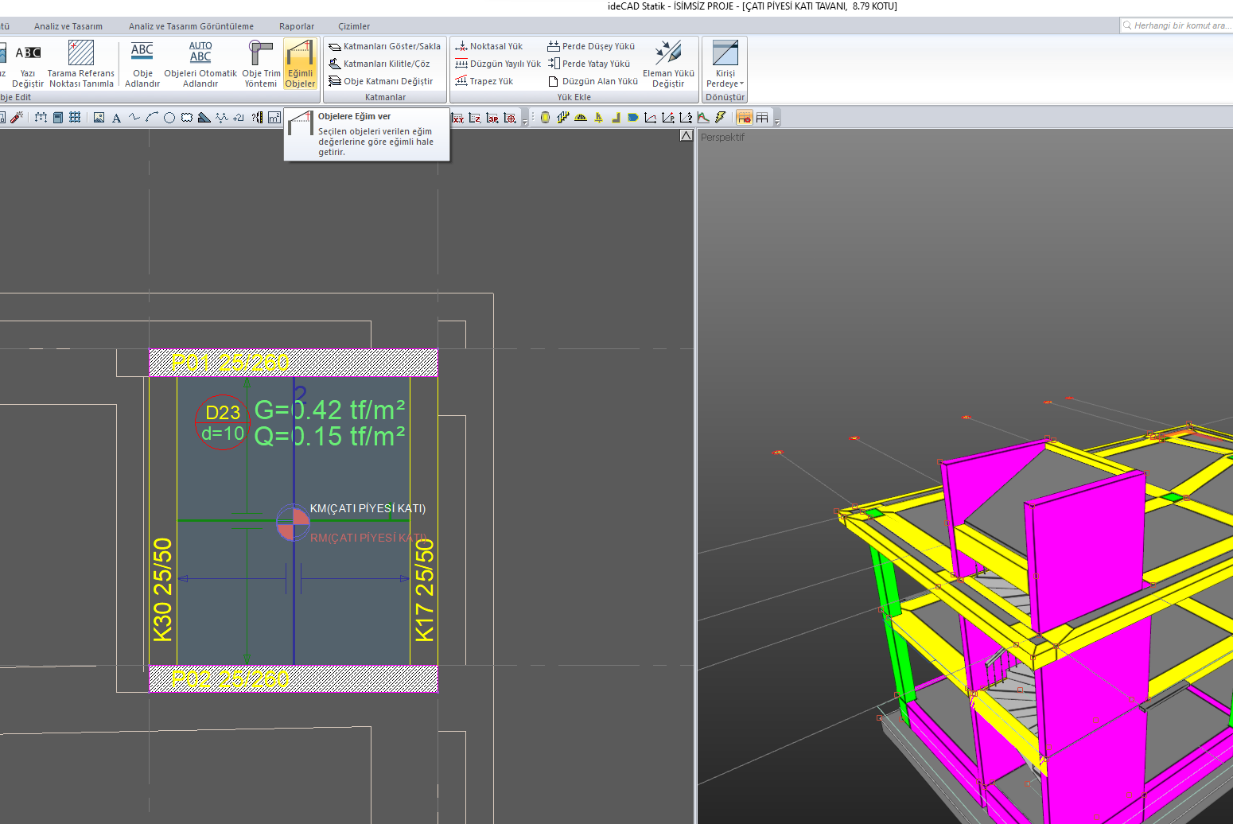Click the Z coordinate icon
The width and height of the screenshot is (1233, 824).
tap(475, 118)
